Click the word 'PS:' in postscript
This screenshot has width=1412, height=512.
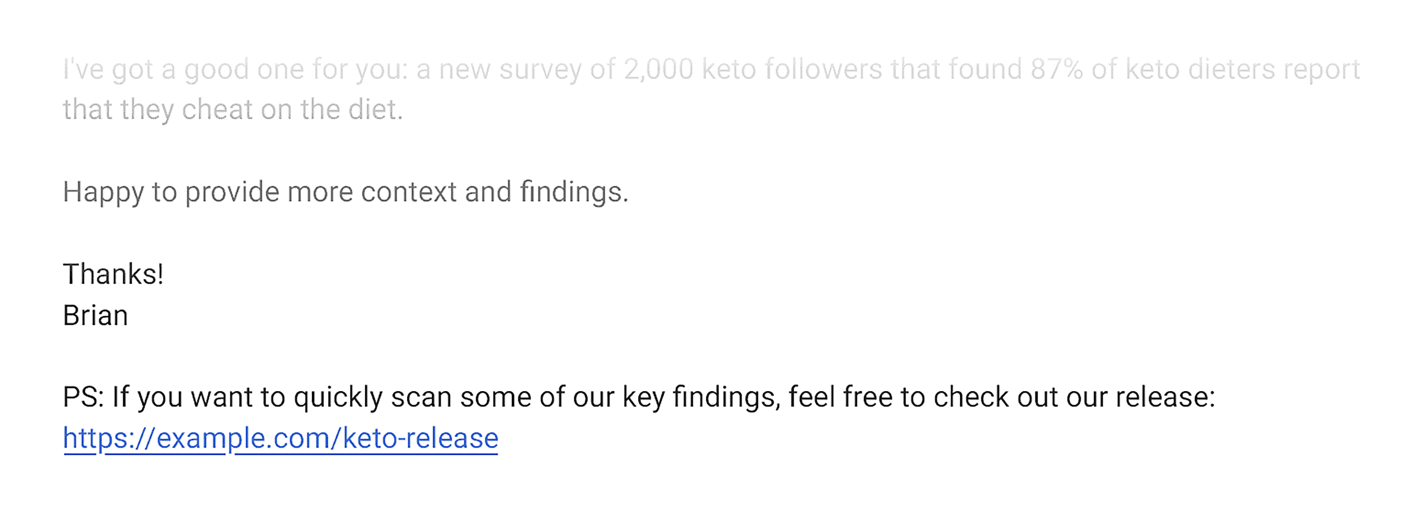[83, 397]
